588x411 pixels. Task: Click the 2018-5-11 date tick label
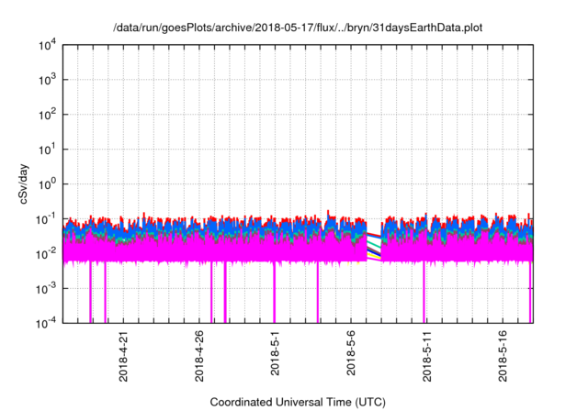pos(426,356)
